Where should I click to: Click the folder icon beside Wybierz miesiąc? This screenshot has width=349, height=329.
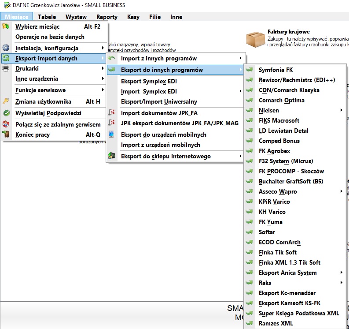6,26
